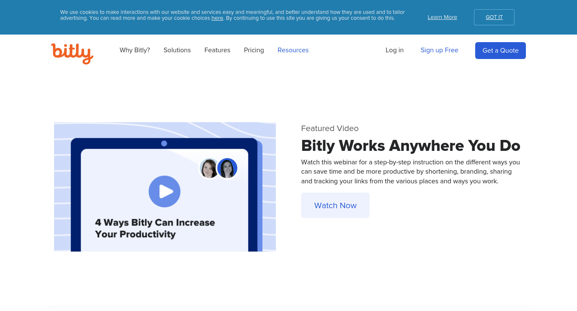Open the Resources menu

click(x=293, y=50)
